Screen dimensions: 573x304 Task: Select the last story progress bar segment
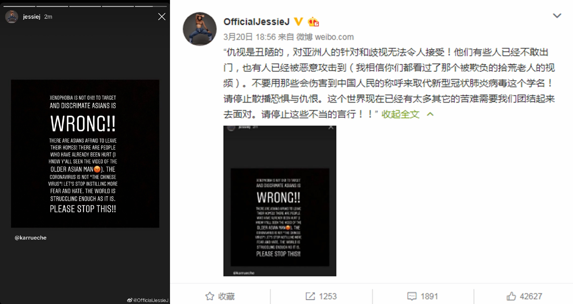coord(151,6)
